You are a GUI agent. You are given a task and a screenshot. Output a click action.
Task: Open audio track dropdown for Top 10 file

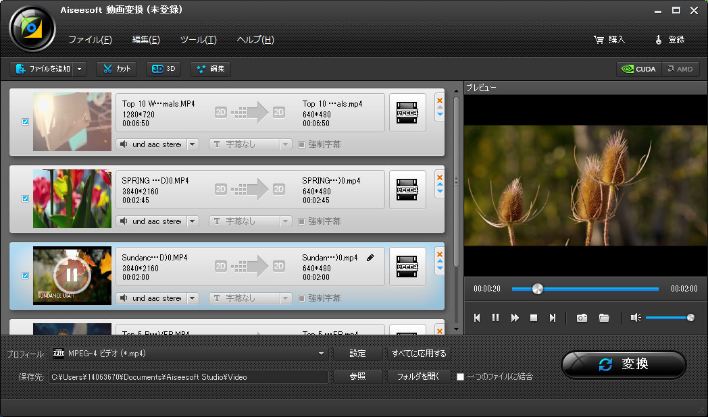pyautogui.click(x=193, y=144)
